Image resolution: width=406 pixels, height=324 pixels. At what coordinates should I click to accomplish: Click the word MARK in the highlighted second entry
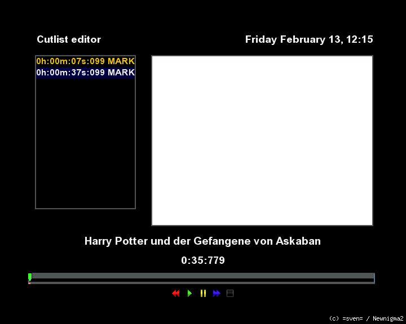[121, 73]
